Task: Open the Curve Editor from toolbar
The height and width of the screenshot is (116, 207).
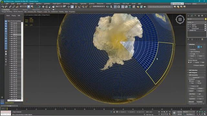Action: [126, 7]
